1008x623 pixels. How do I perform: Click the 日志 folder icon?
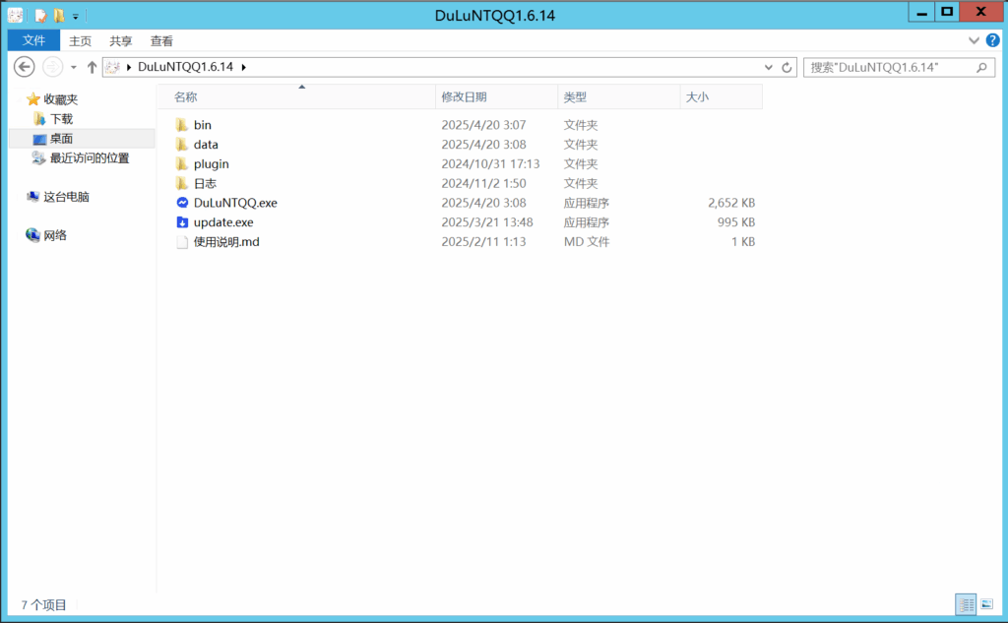182,183
